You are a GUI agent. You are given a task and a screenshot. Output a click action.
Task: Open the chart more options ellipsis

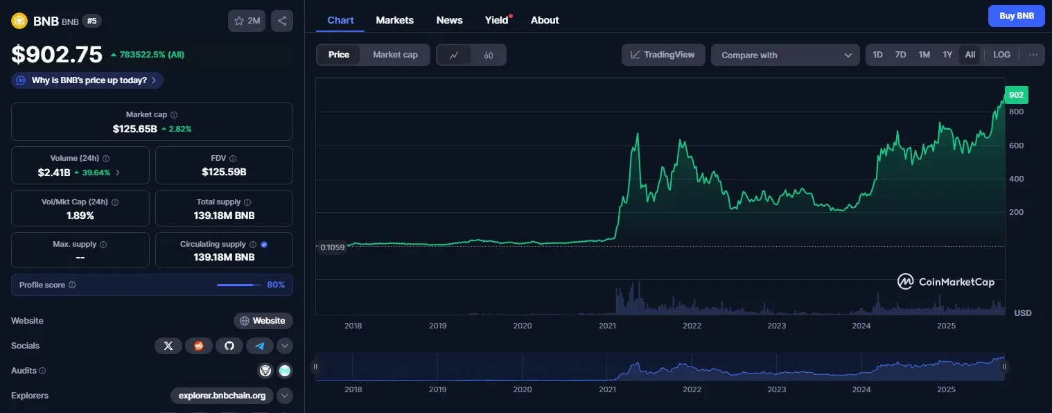[x=1033, y=55]
